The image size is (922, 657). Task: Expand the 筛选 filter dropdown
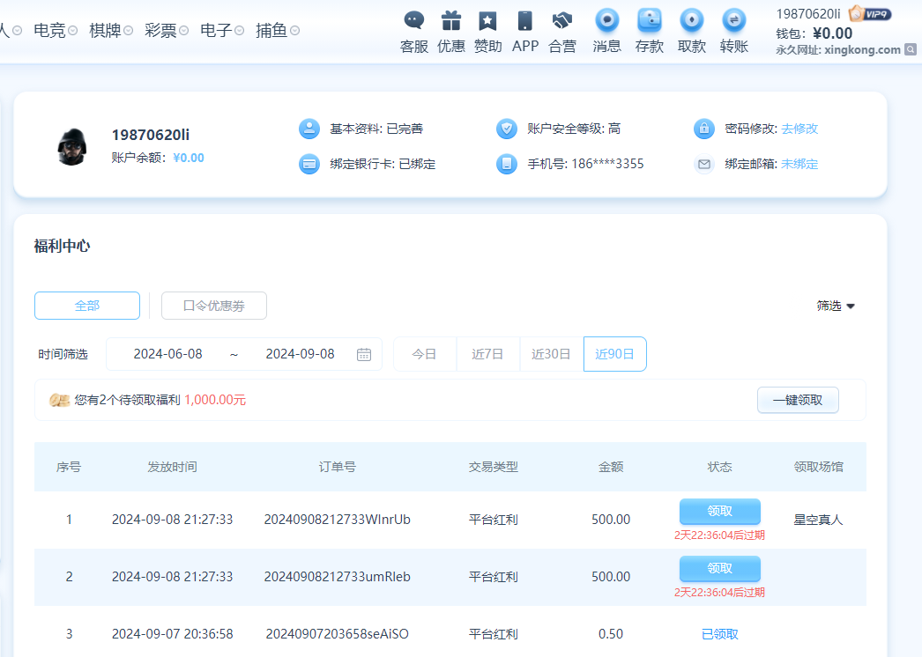tap(836, 306)
